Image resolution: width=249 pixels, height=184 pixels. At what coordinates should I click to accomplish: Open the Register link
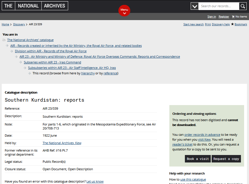[x=224, y=17]
